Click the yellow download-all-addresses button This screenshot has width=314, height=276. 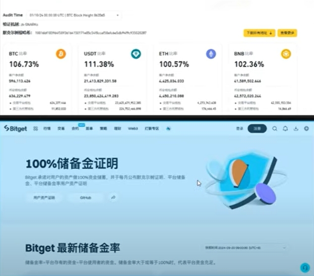[x=259, y=33]
